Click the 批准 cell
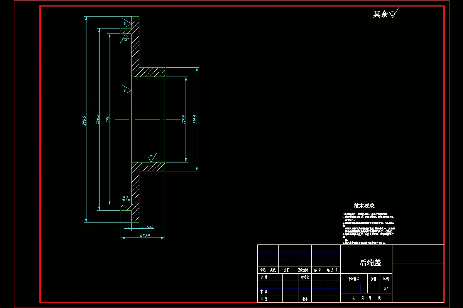 click(x=305, y=299)
